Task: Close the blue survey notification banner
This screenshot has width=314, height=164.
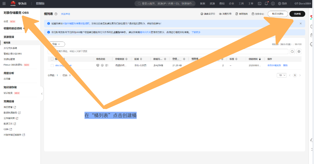Action: coord(301,23)
